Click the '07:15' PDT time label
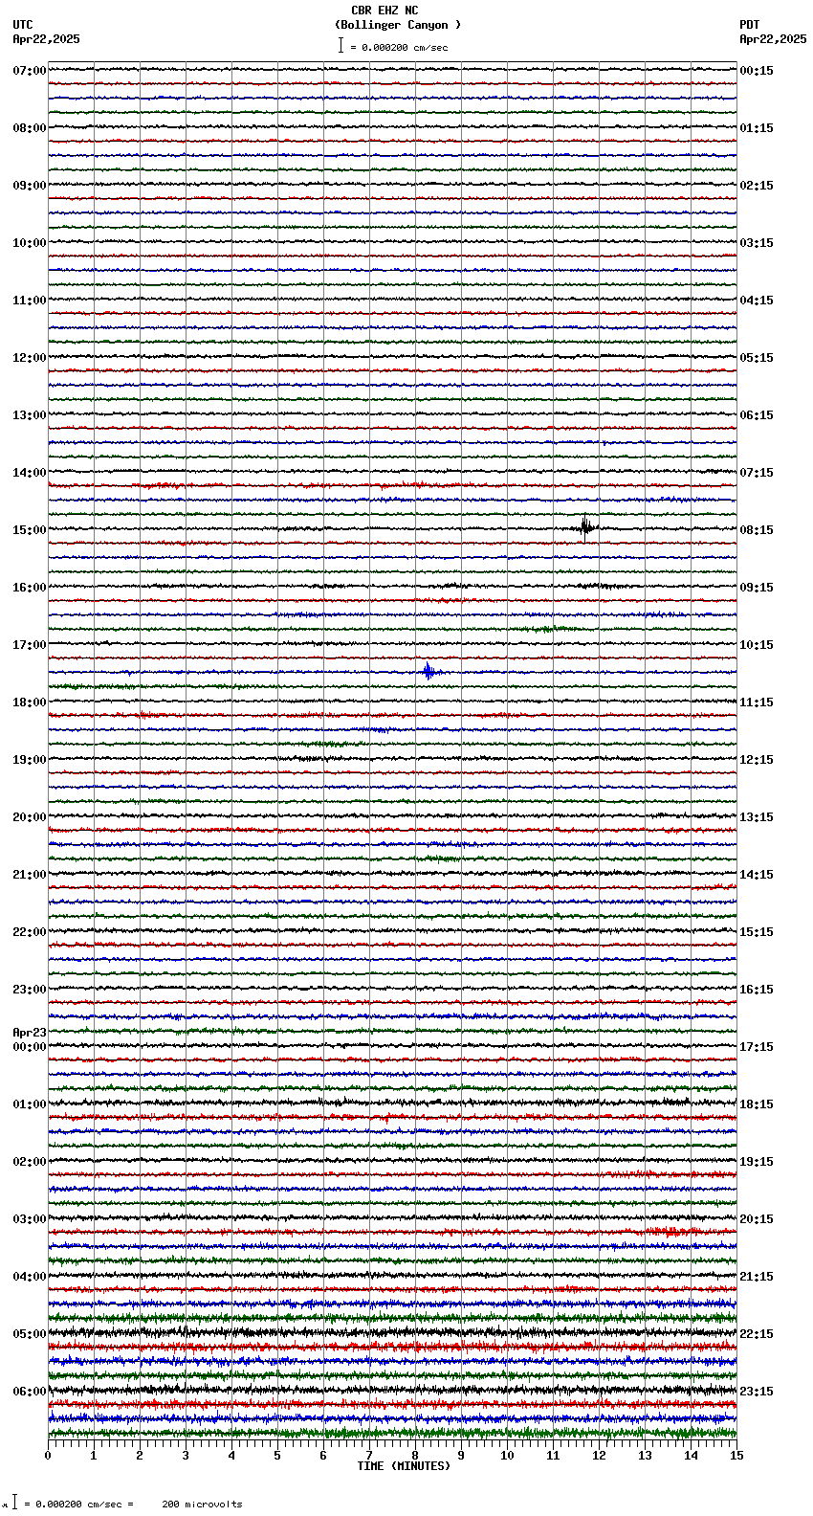This screenshot has width=813, height=1516. (x=757, y=473)
